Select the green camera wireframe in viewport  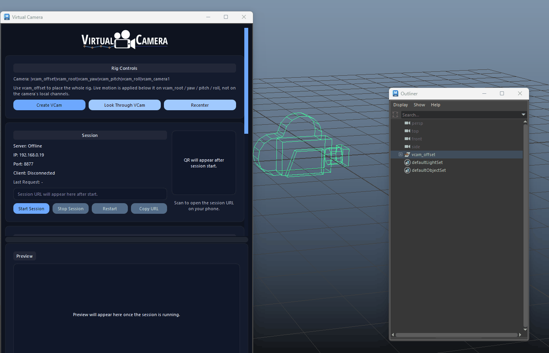(301, 145)
